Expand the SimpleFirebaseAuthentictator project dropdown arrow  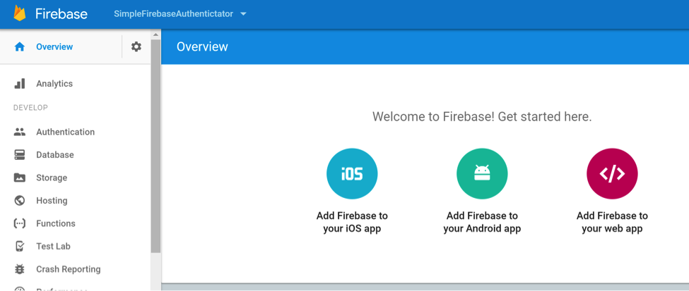[244, 14]
